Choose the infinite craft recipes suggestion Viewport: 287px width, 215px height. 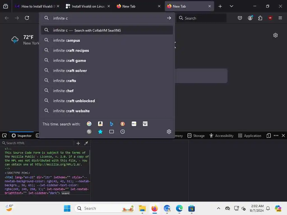(x=107, y=50)
